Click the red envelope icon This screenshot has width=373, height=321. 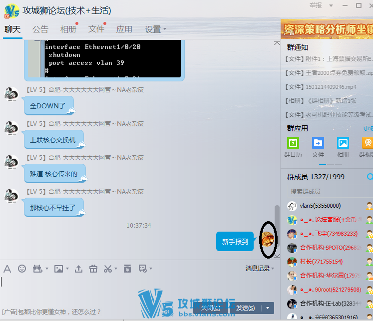[127, 269]
